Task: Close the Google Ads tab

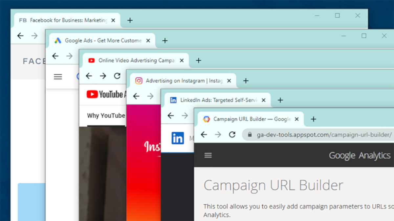Action: click(148, 41)
